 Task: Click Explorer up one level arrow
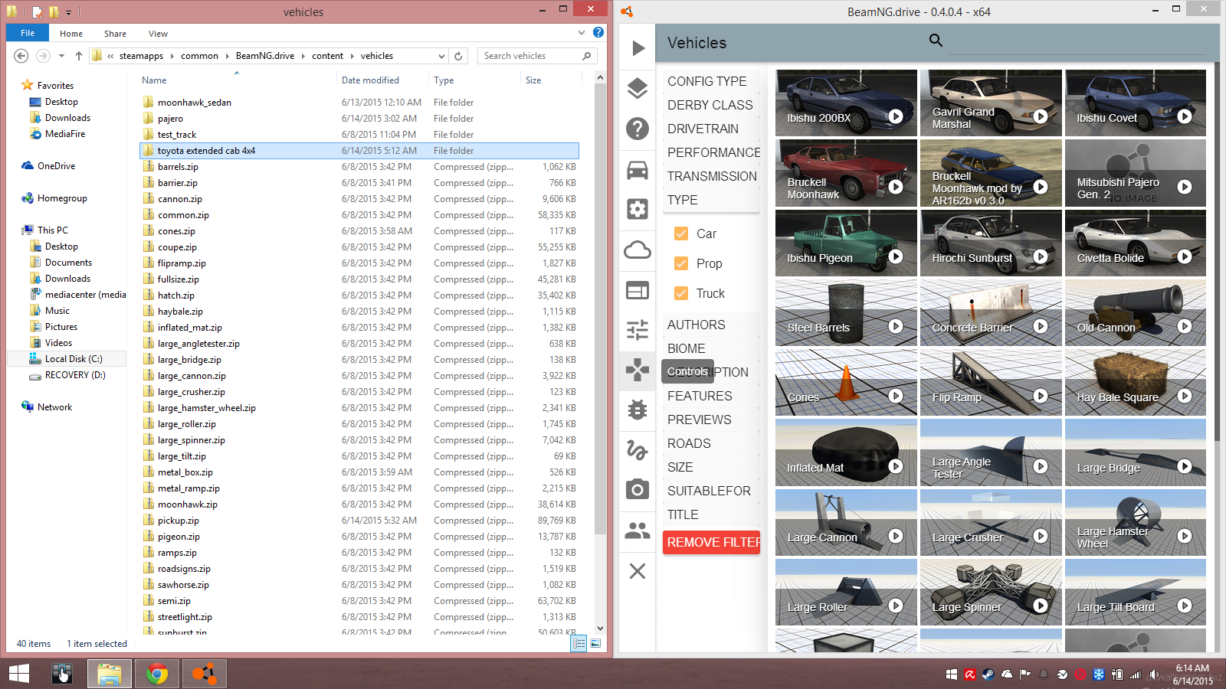point(79,56)
